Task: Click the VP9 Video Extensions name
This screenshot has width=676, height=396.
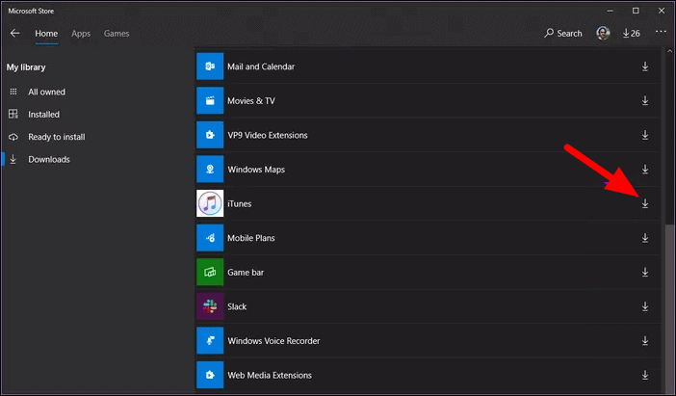Action: pyautogui.click(x=268, y=135)
